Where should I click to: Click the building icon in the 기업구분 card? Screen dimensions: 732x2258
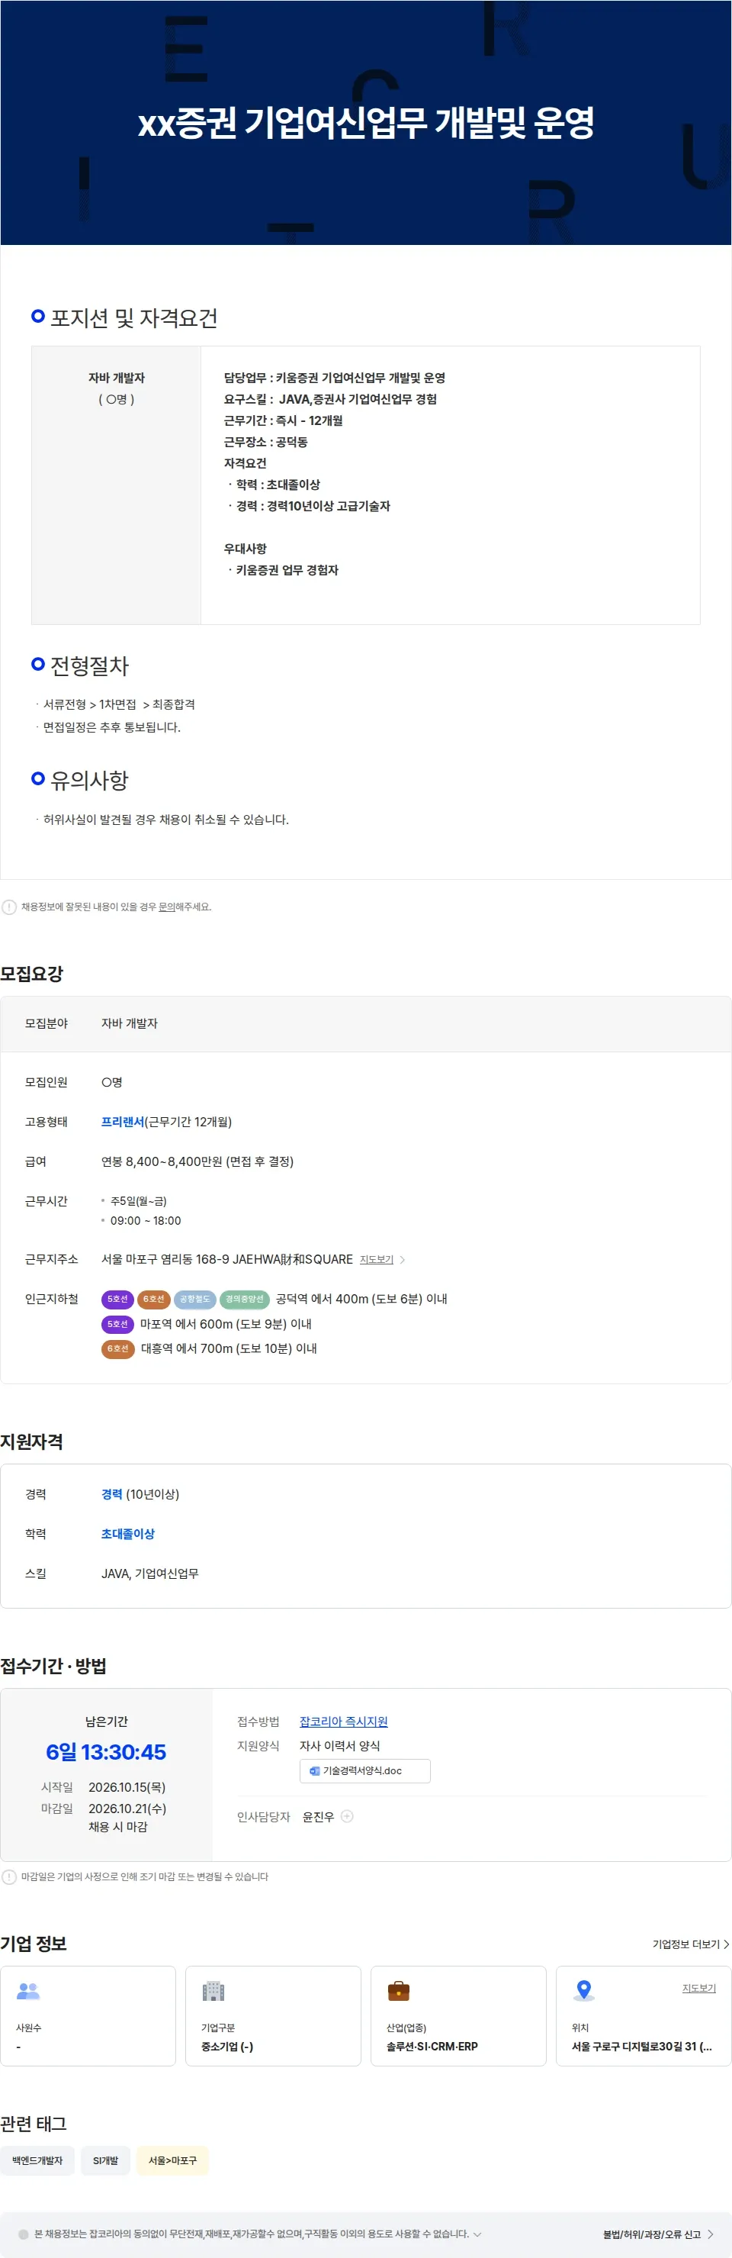(213, 1992)
